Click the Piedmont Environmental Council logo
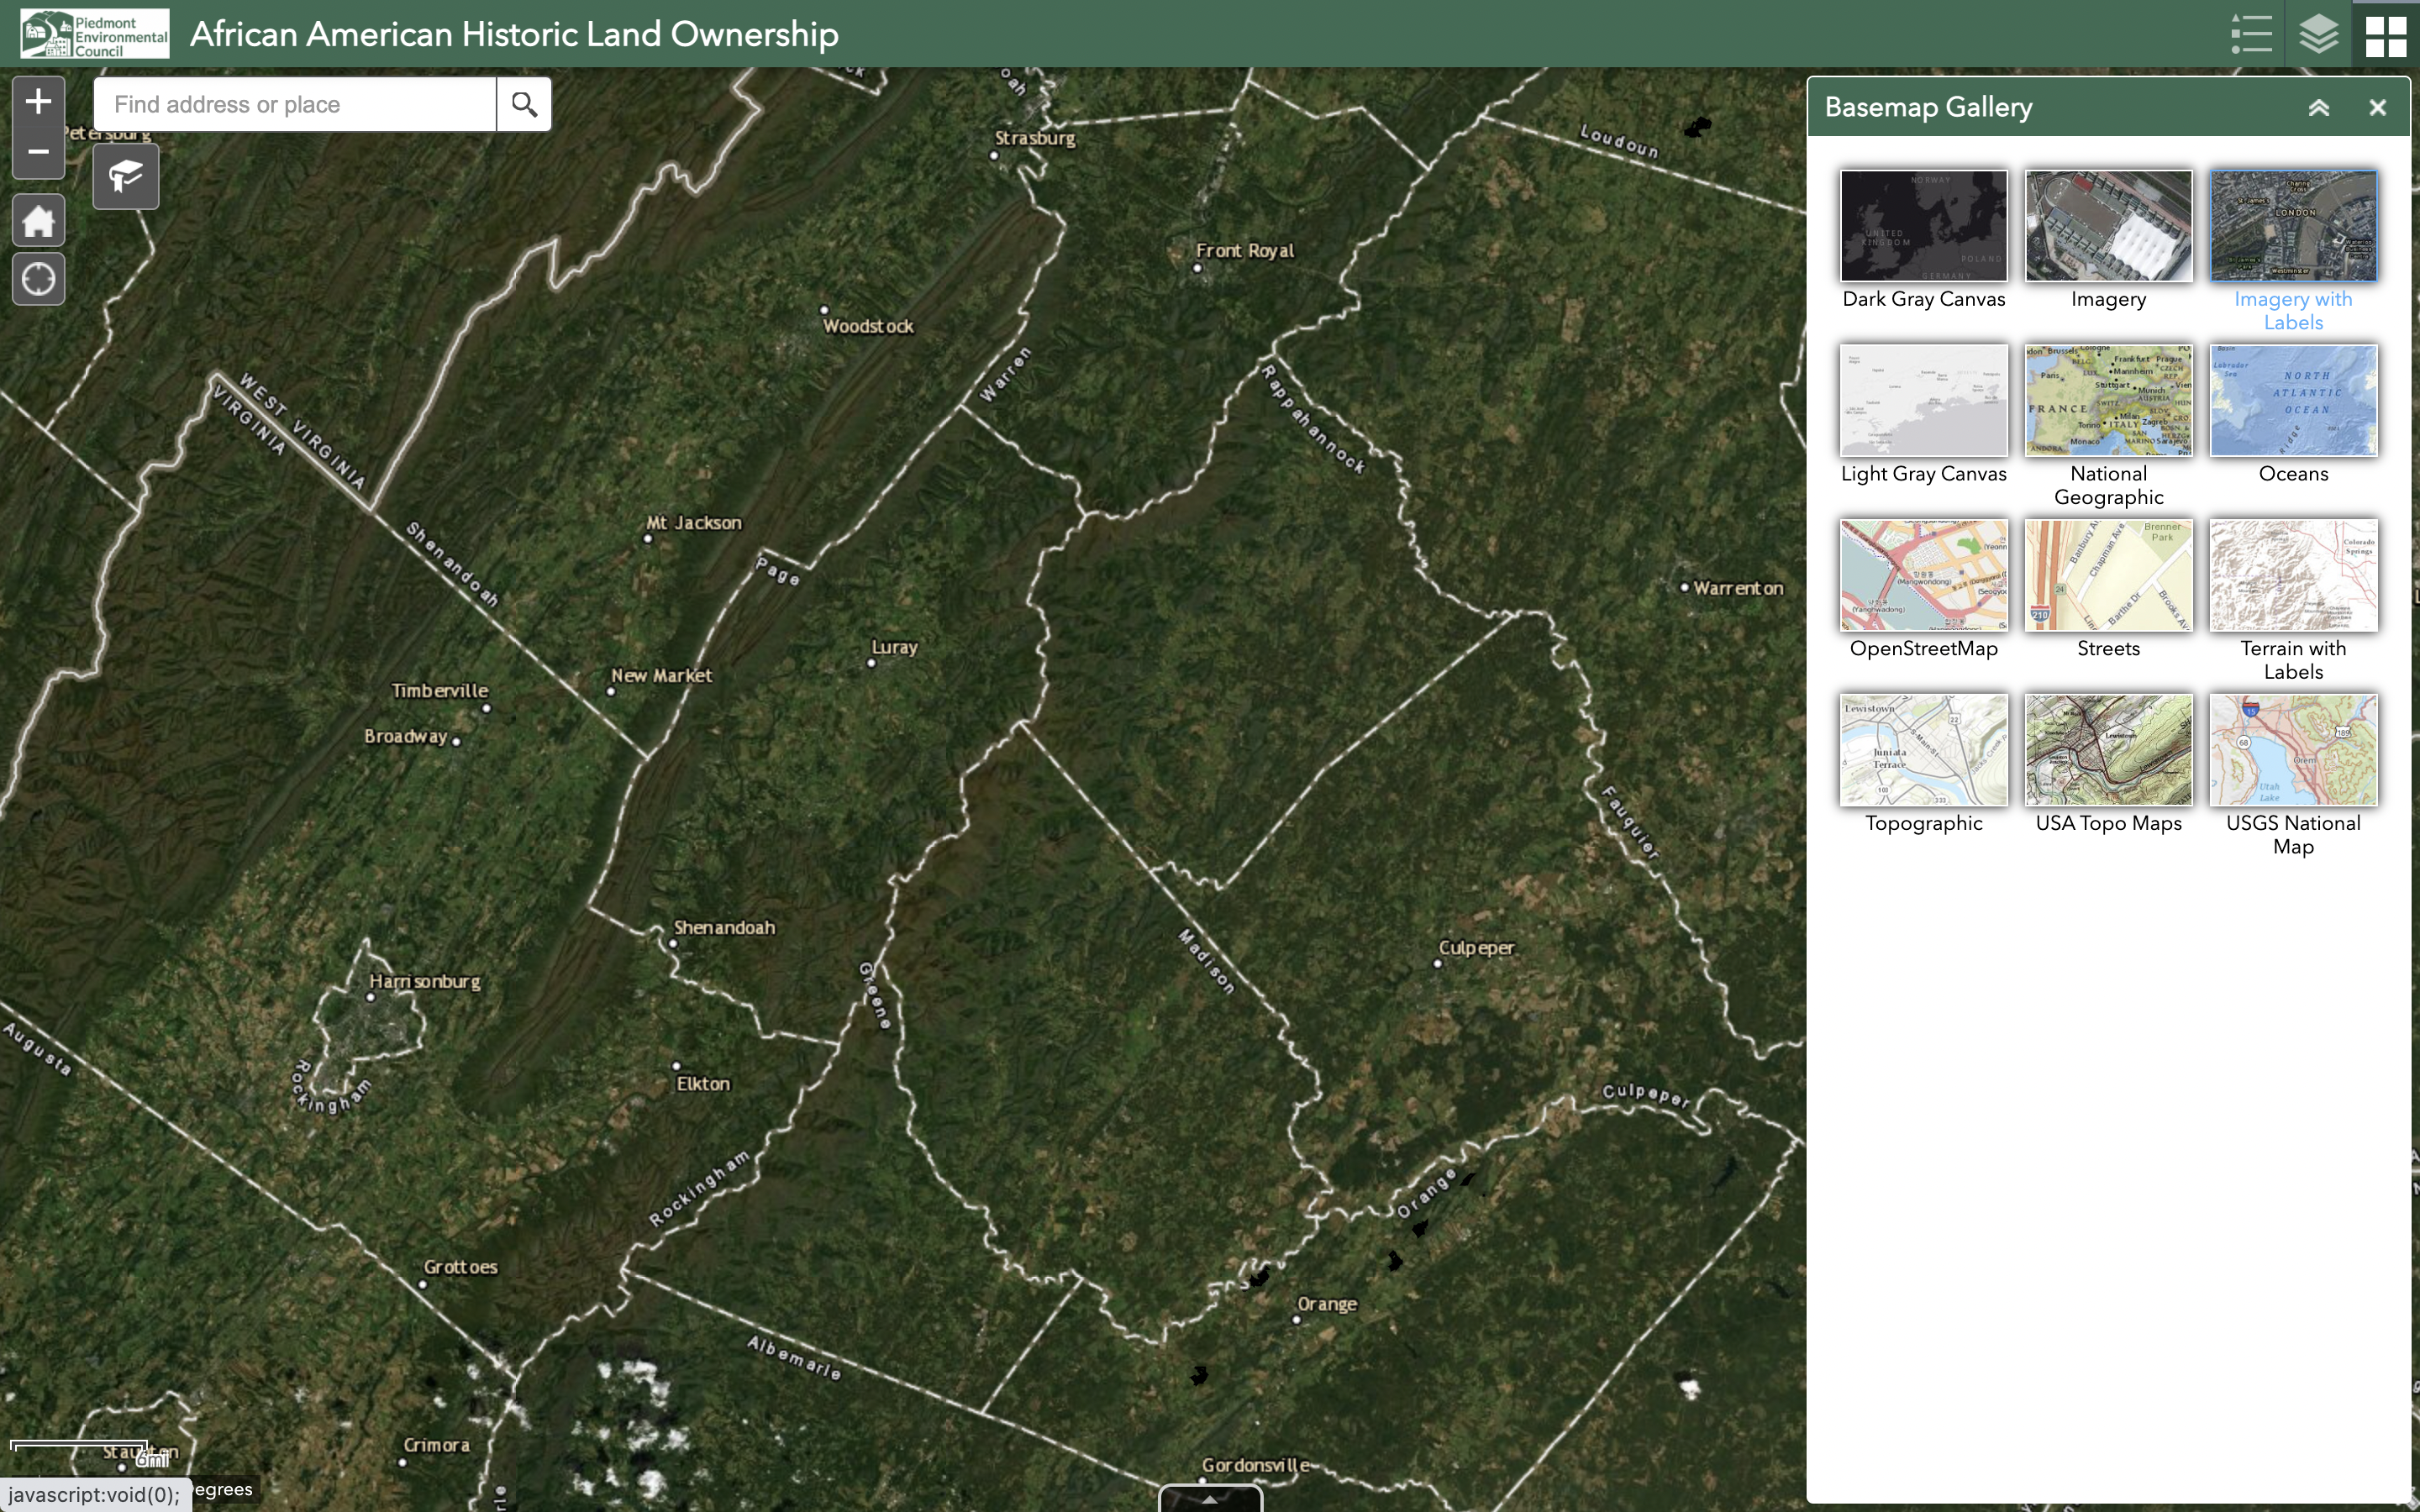Viewport: 2420px width, 1512px height. [x=95, y=34]
